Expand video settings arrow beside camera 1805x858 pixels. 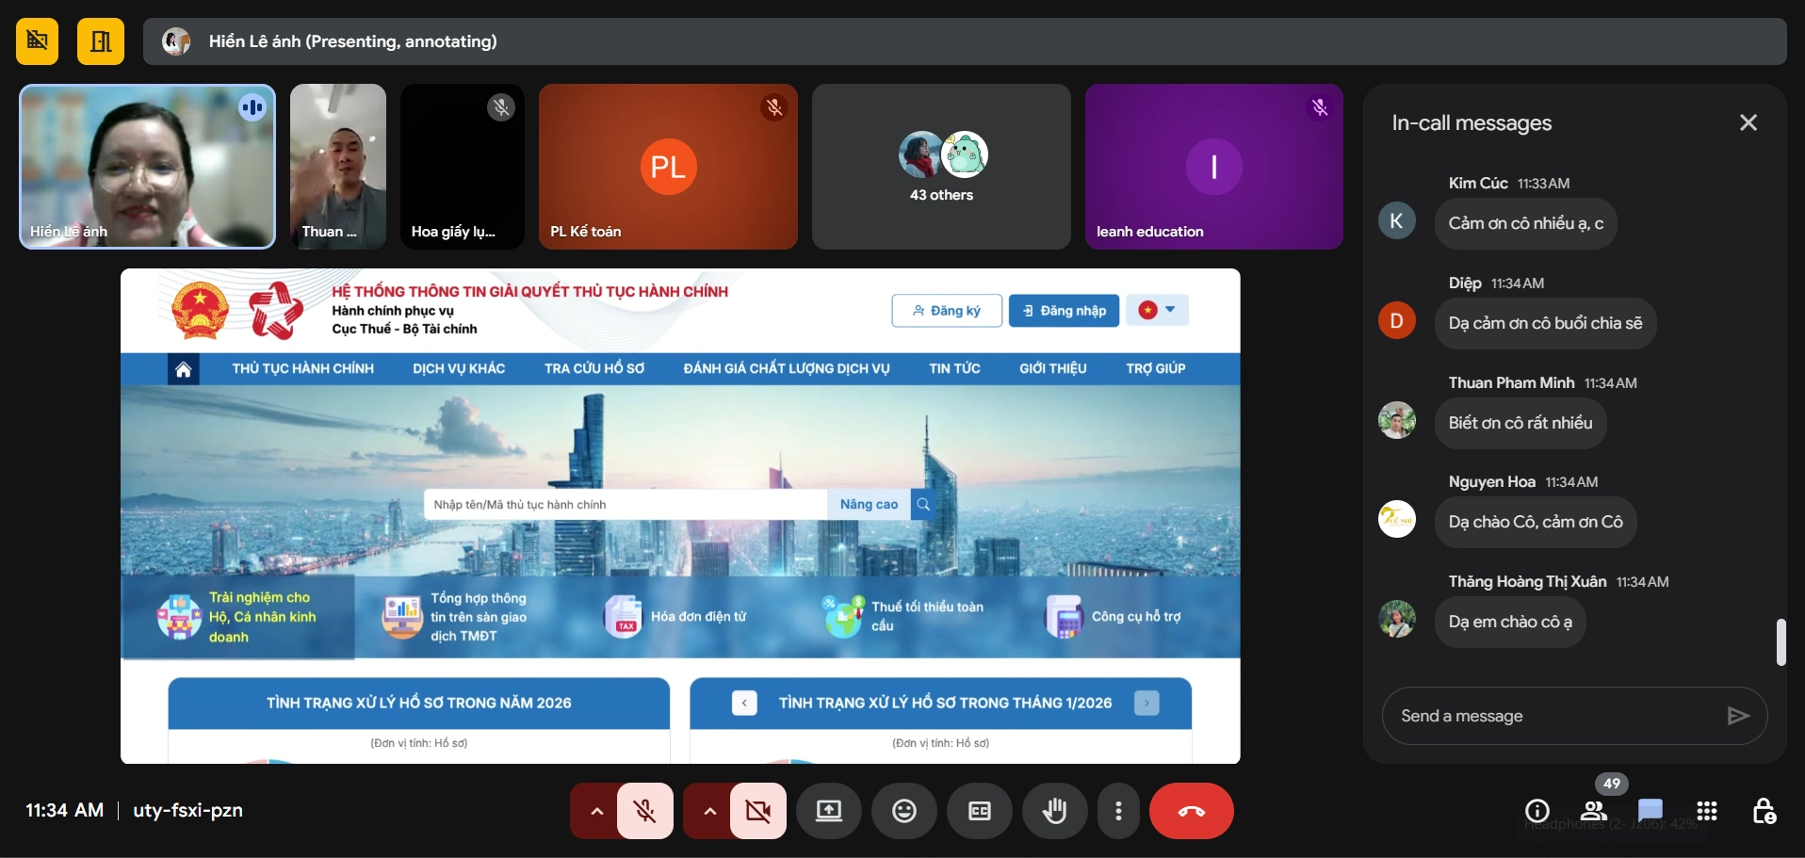pos(709,811)
